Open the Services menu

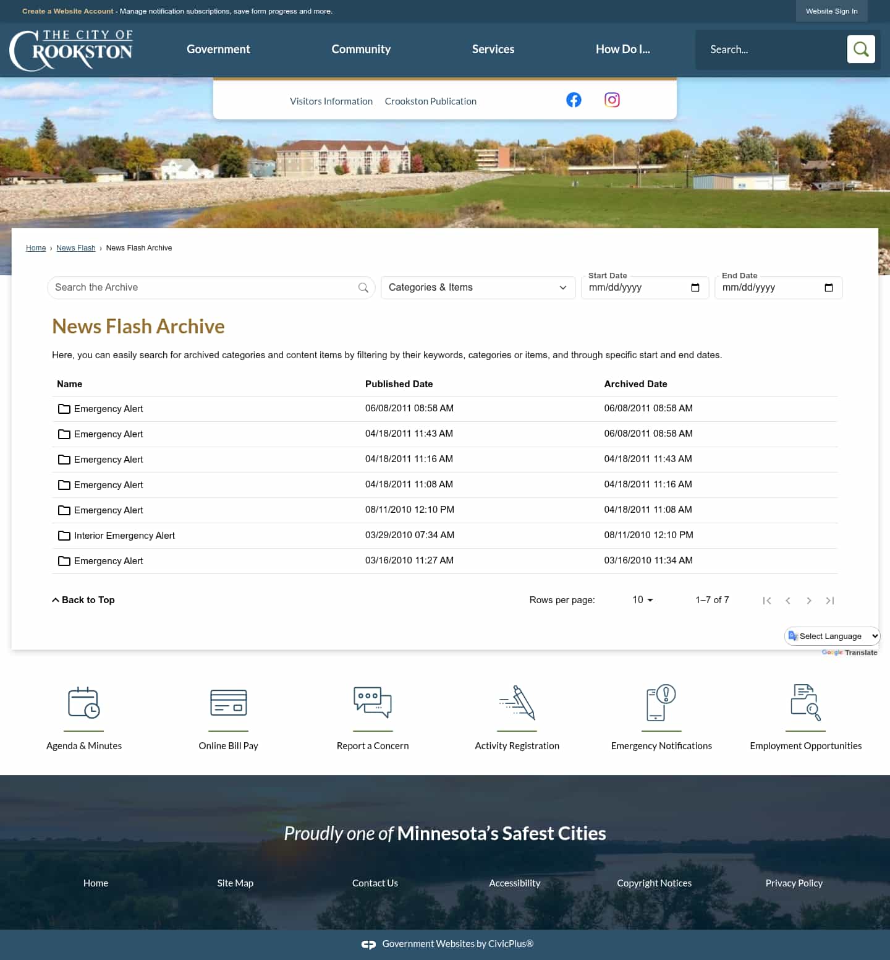click(x=493, y=49)
